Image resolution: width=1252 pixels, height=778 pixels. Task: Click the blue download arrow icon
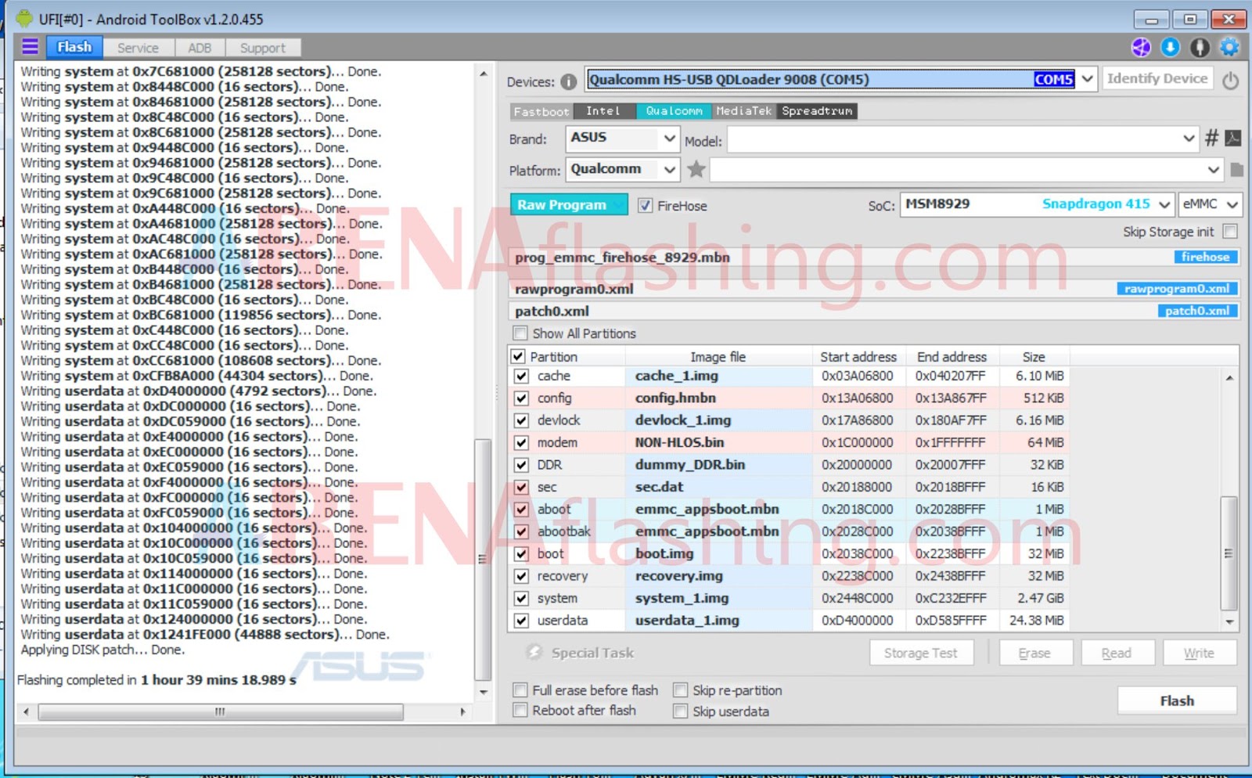pos(1170,48)
